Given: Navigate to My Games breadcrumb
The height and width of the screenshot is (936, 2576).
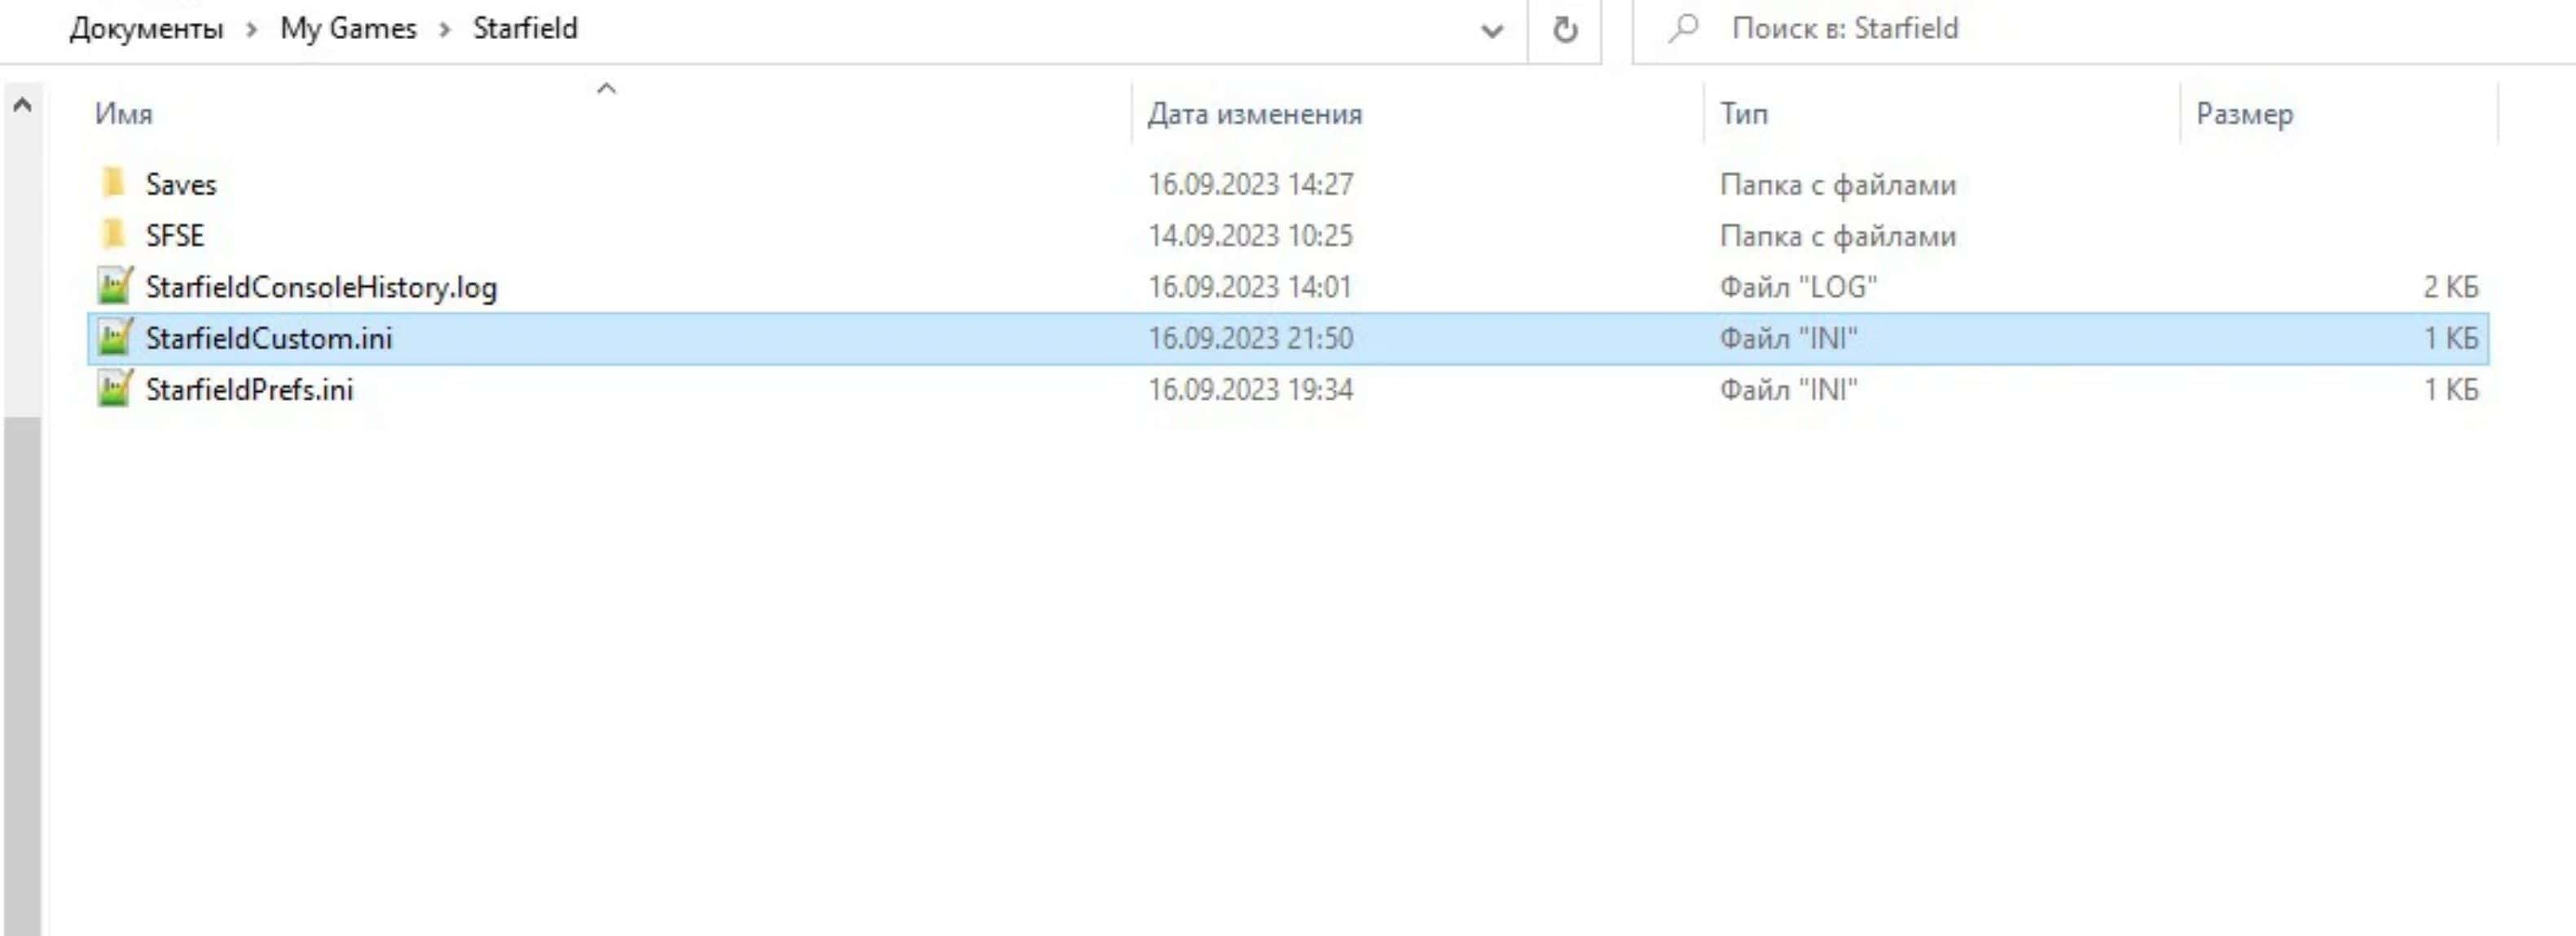Looking at the screenshot, I should click(x=348, y=28).
